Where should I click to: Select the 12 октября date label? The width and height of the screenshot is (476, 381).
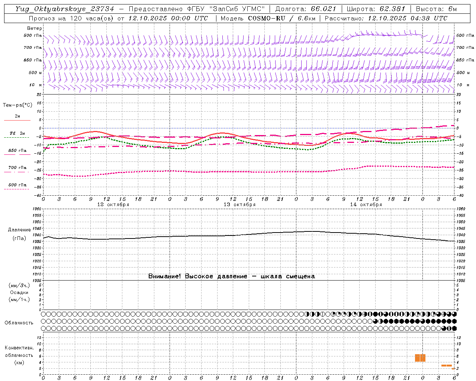click(x=113, y=205)
